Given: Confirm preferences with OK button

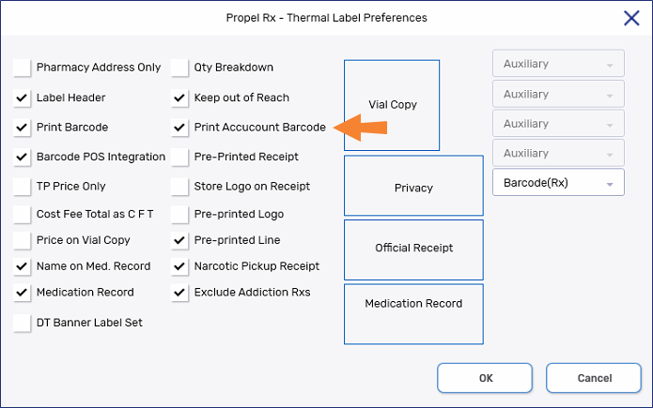Looking at the screenshot, I should (x=486, y=378).
